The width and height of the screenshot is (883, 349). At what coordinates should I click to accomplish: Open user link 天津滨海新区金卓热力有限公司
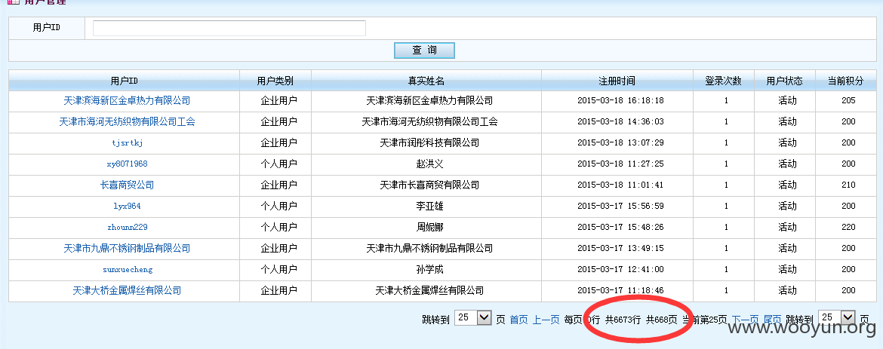(127, 101)
